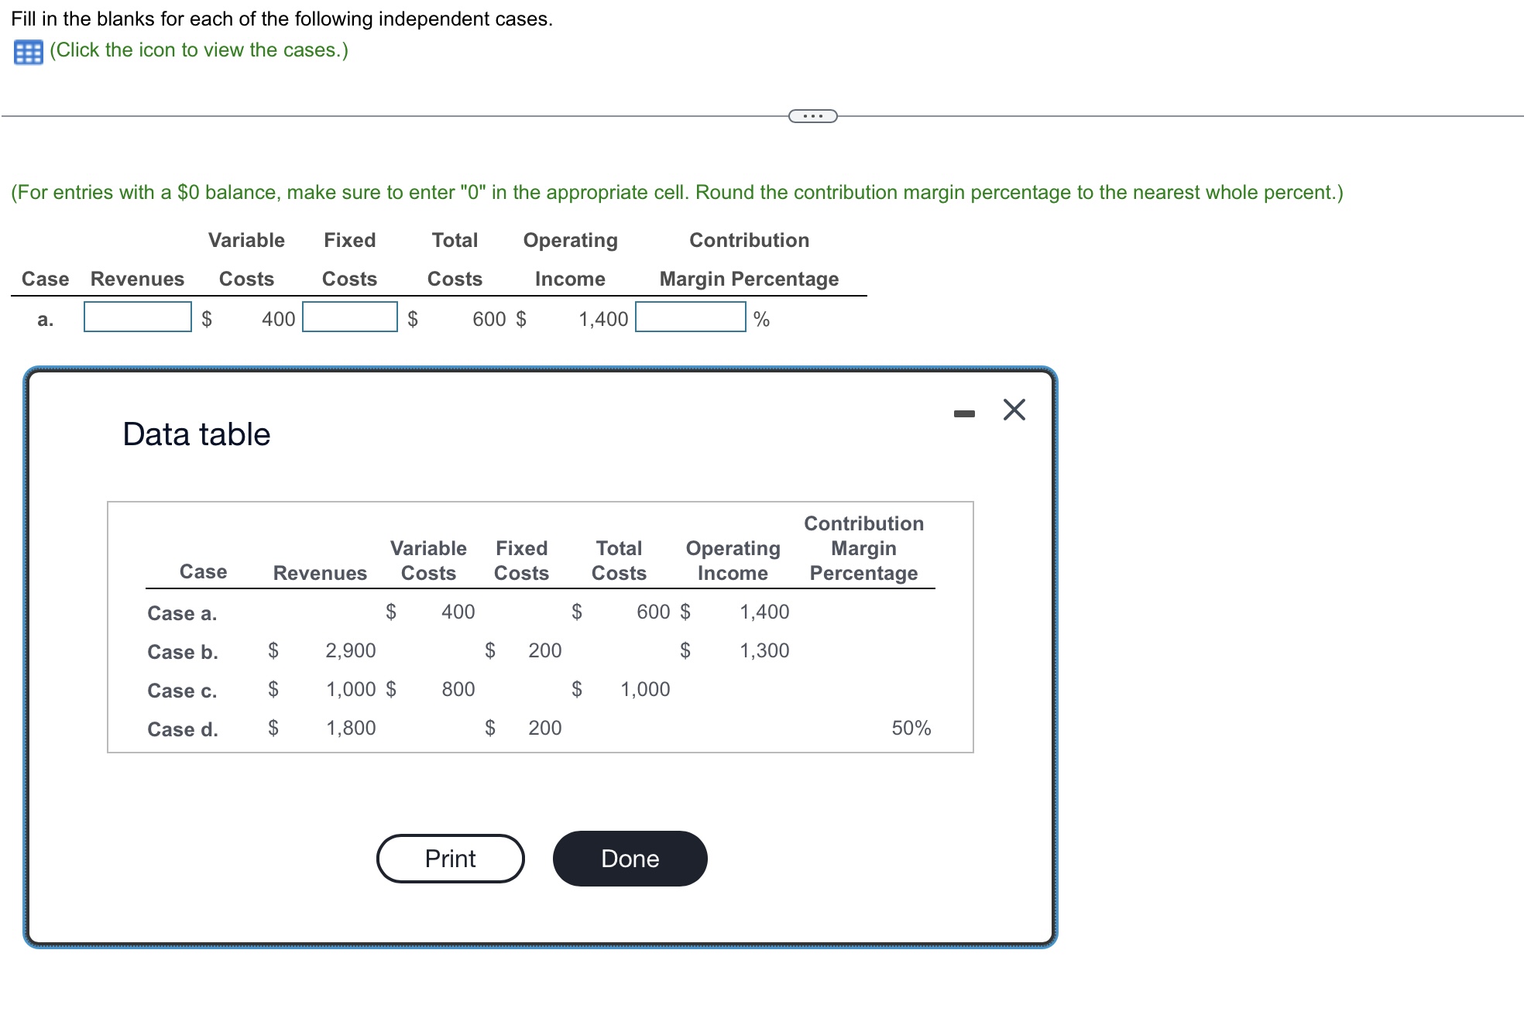Click the 'Case a.' row label in dialog
The image size is (1524, 1022).
pos(182,613)
